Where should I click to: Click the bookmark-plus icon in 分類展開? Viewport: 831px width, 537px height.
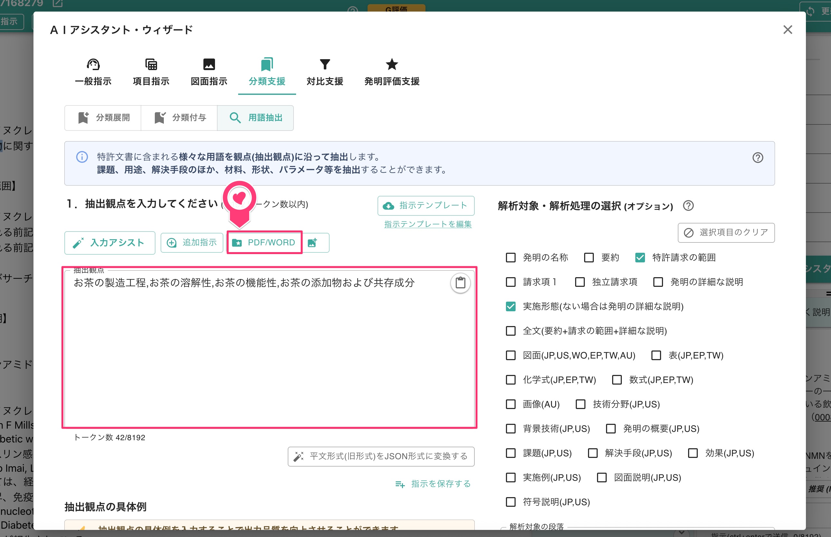pos(83,118)
